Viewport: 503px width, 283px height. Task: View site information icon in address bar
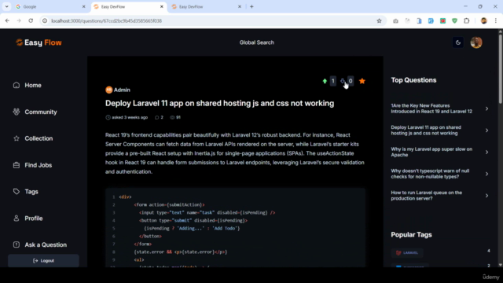45,21
